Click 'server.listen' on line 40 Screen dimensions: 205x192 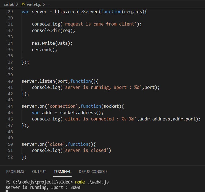38,81
